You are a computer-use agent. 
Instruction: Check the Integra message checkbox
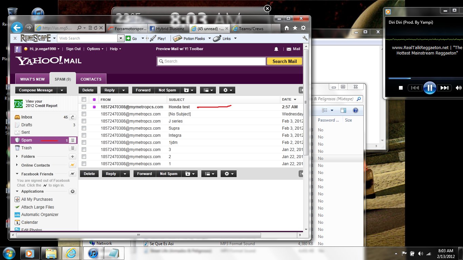(84, 135)
